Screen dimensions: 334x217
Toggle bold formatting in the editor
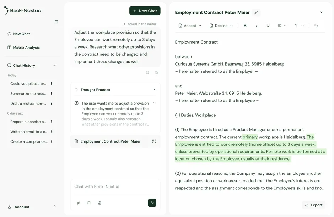245,26
